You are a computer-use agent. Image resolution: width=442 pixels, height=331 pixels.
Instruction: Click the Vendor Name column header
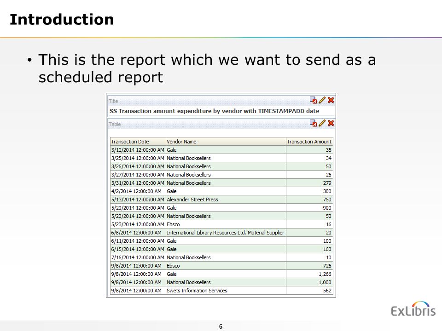tap(226, 142)
